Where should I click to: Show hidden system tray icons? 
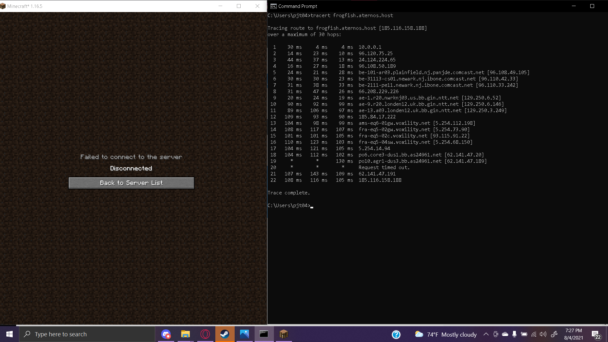pos(486,334)
